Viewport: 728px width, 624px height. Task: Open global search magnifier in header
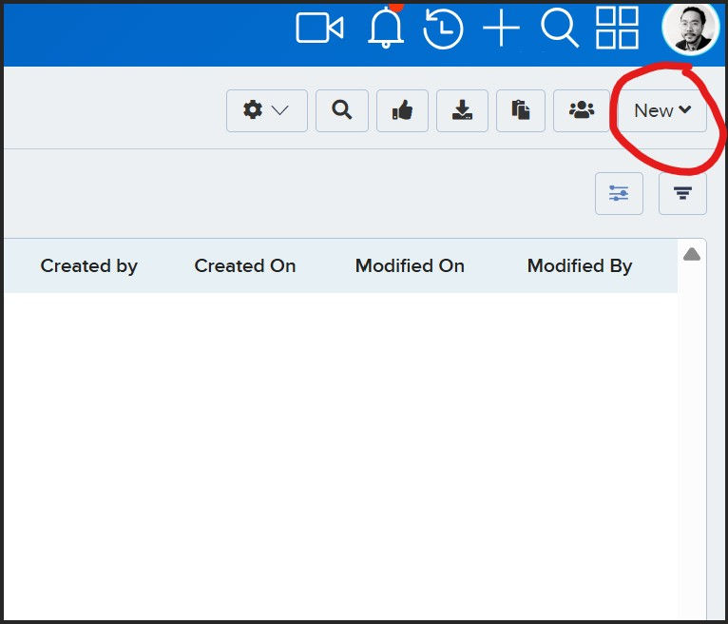[x=560, y=28]
